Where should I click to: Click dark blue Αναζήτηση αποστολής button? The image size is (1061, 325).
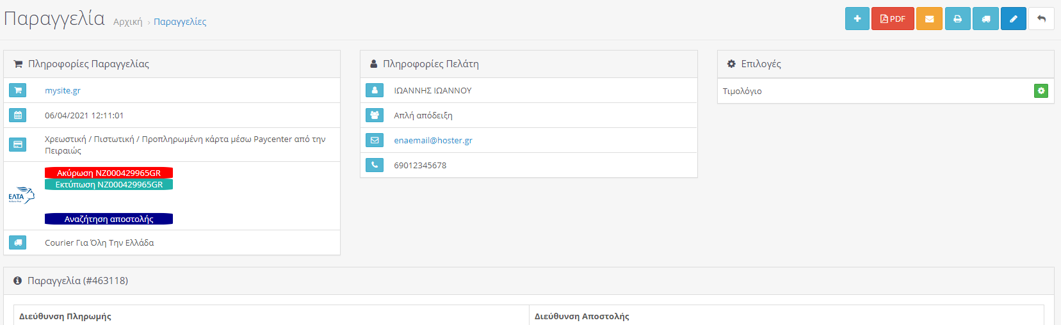[x=109, y=219]
